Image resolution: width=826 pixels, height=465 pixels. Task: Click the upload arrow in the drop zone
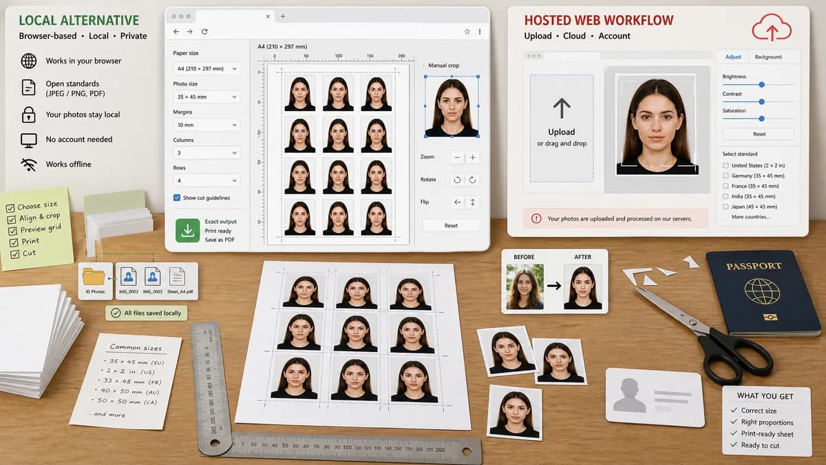tap(562, 107)
